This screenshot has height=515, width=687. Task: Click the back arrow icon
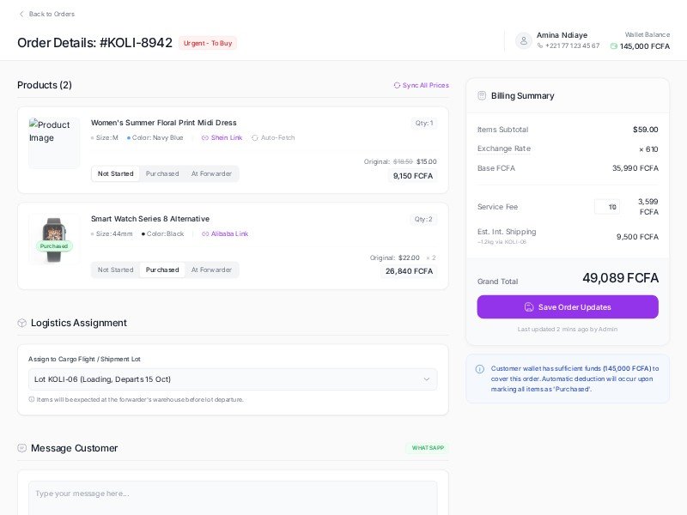[x=22, y=14]
